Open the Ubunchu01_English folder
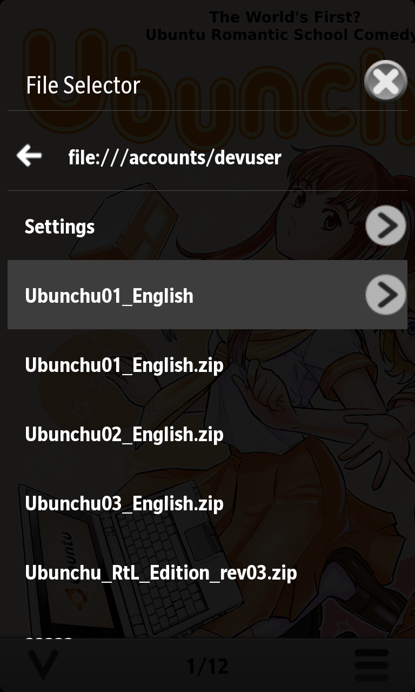The image size is (415, 692). coord(109,296)
